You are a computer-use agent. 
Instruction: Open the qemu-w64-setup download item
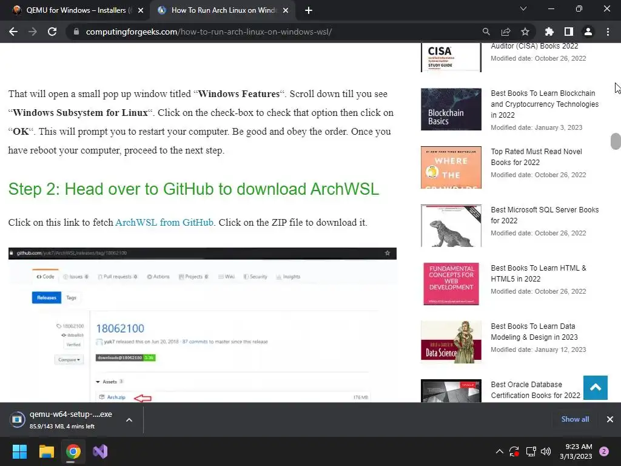coord(61,419)
